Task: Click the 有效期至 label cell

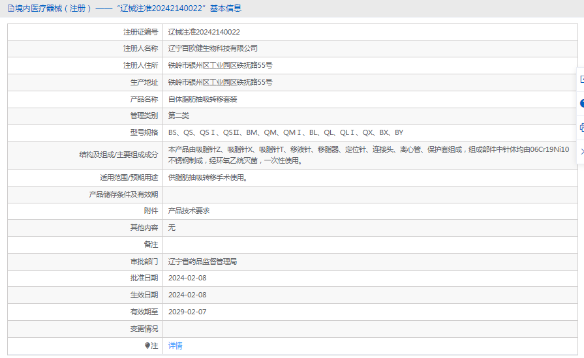Action: click(x=85, y=312)
